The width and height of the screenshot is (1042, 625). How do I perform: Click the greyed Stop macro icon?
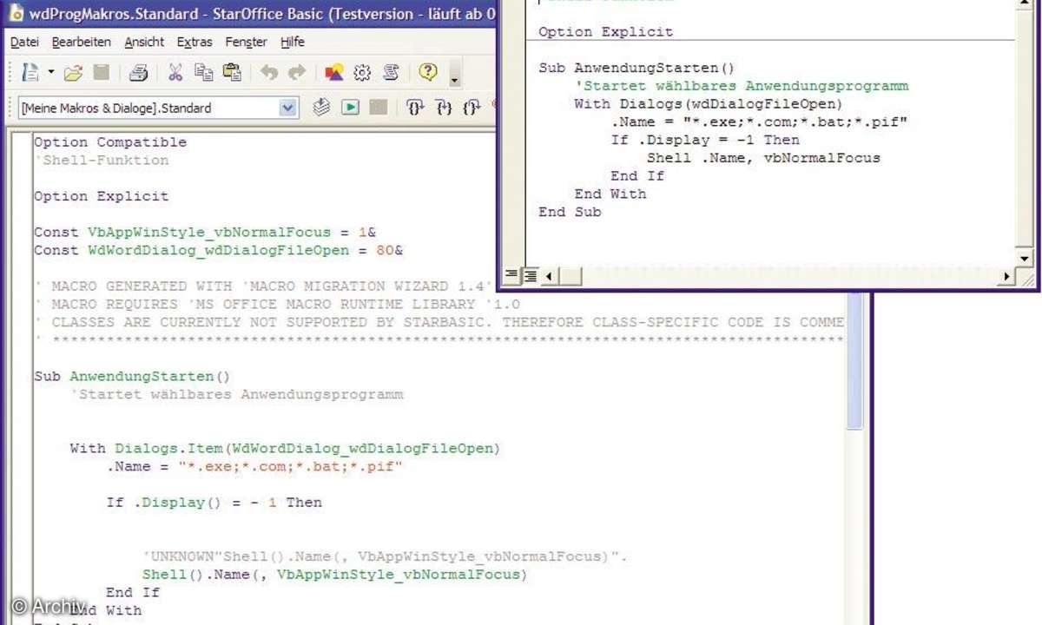pos(378,108)
